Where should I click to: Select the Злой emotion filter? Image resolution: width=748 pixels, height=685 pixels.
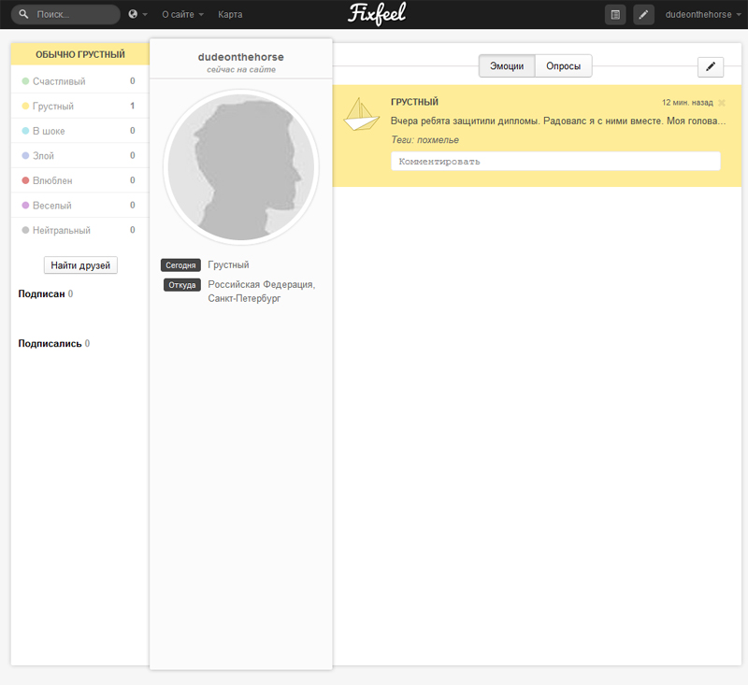click(79, 155)
